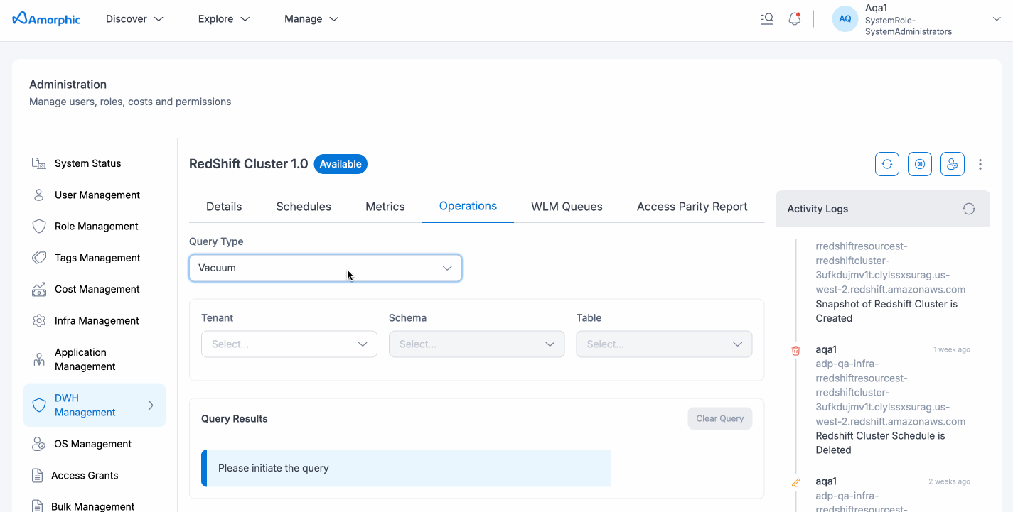Open the search list icon in header
The height and width of the screenshot is (512, 1013).
click(x=766, y=19)
